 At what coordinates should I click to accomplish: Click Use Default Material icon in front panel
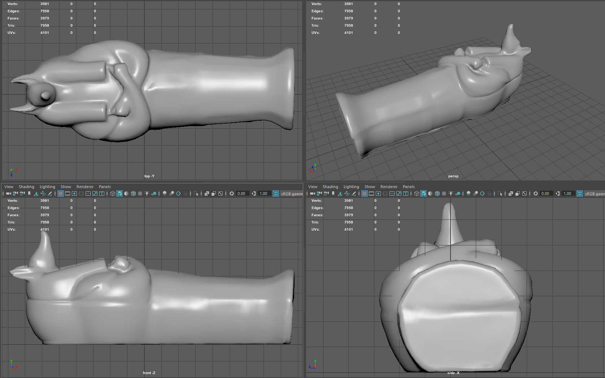coord(126,194)
